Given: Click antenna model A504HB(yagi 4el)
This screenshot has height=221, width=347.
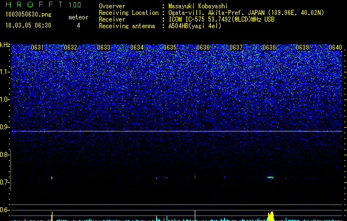Looking at the screenshot, I should pos(195,26).
